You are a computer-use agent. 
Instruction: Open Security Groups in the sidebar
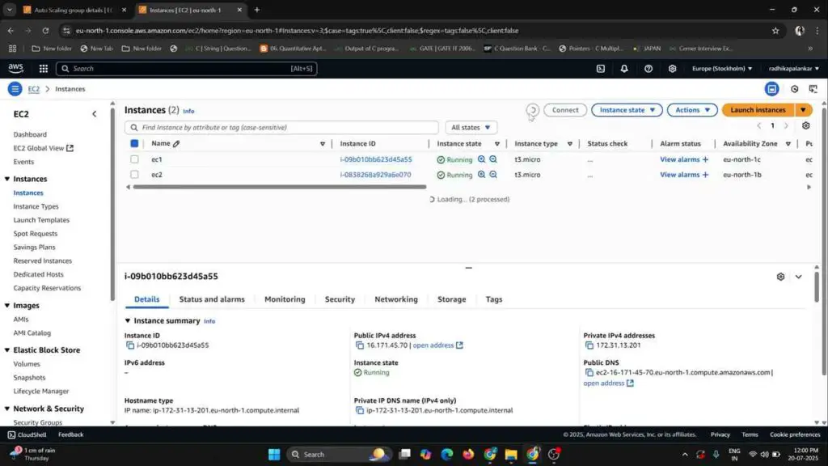tap(37, 422)
